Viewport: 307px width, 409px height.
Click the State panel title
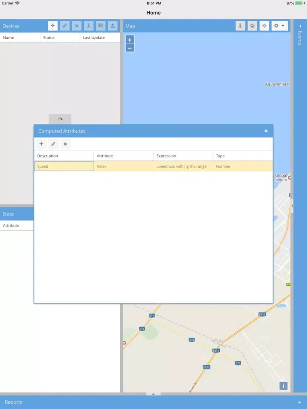click(x=8, y=213)
